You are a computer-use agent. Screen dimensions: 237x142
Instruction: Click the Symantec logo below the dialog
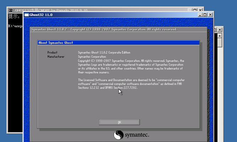(x=131, y=135)
